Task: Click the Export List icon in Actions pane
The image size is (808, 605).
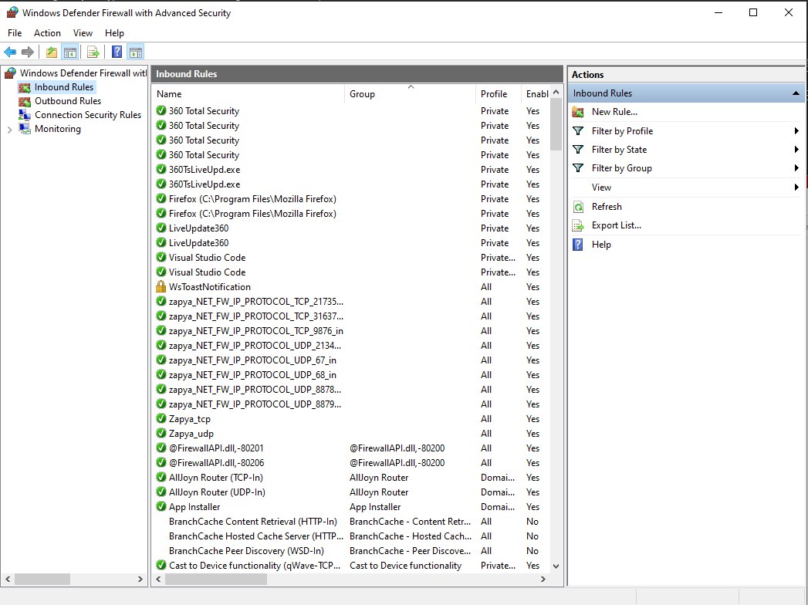Action: pos(578,225)
